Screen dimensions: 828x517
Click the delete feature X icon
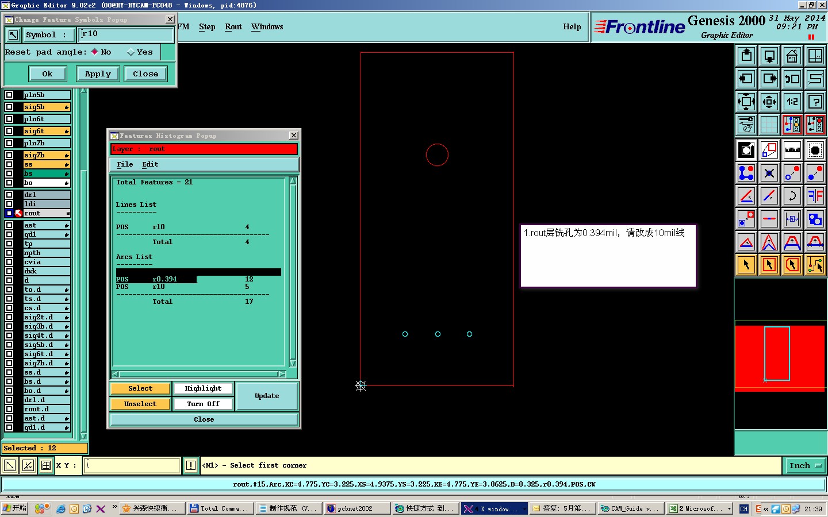point(769,173)
